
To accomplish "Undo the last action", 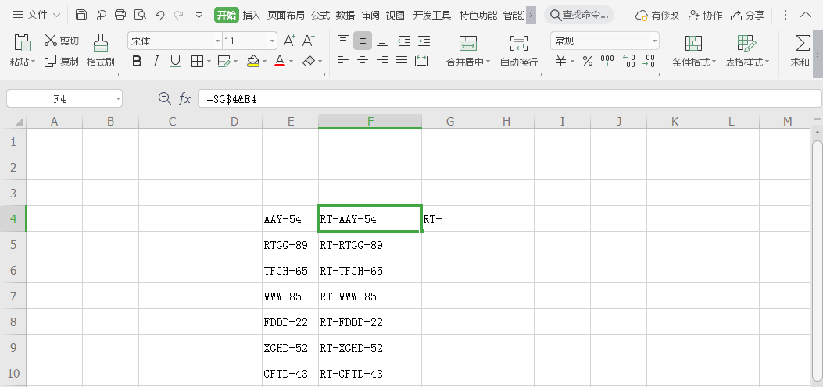I will coord(159,15).
